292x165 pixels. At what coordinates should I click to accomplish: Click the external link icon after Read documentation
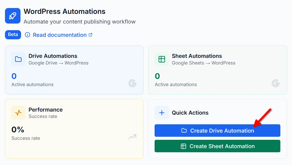click(x=90, y=35)
